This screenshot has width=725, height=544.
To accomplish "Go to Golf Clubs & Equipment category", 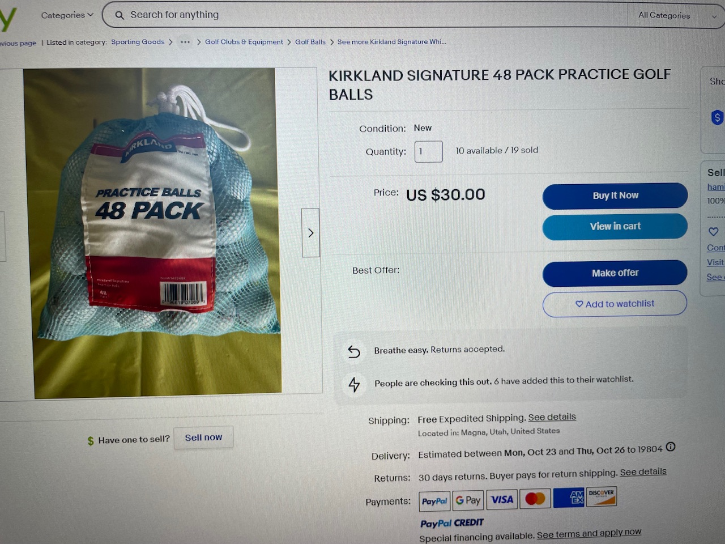I will click(x=244, y=42).
